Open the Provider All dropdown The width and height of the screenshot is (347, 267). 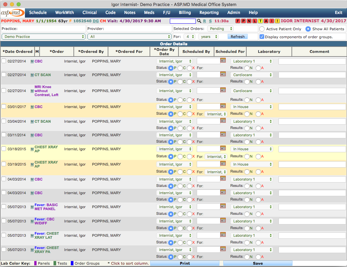[130, 37]
